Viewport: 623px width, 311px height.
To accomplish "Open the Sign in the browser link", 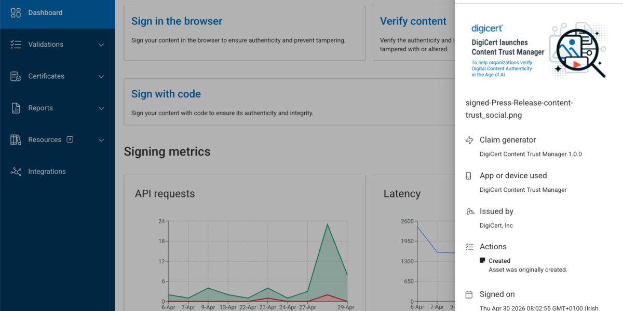I will (x=177, y=21).
